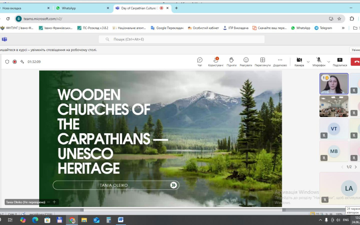The width and height of the screenshot is (360, 225).
Task: Click the meeting shield privacy icon
Action: tap(7, 62)
